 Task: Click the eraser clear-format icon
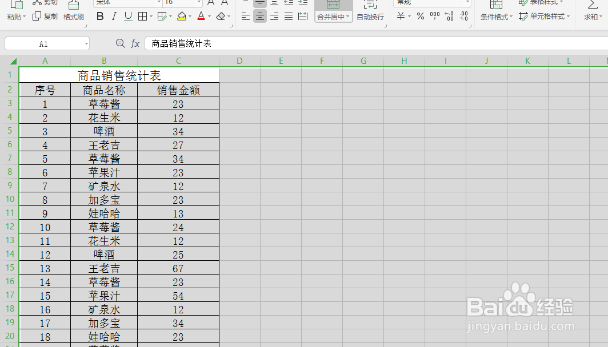221,16
